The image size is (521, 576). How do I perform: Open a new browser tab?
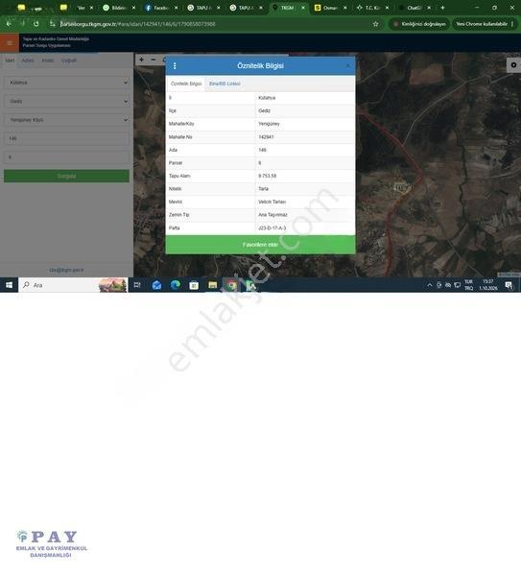(442, 8)
